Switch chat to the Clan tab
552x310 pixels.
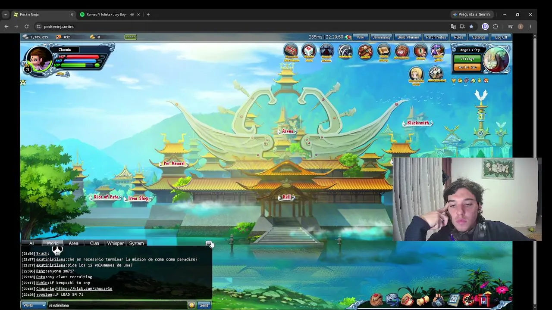pyautogui.click(x=94, y=243)
